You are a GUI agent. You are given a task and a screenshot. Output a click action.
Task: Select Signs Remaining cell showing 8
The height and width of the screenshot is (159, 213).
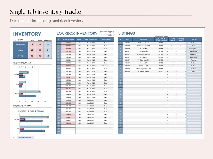(48, 50)
